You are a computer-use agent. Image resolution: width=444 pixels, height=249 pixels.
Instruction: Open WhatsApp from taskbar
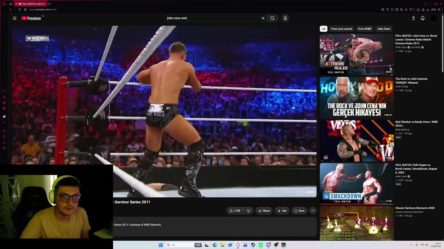click(x=261, y=245)
